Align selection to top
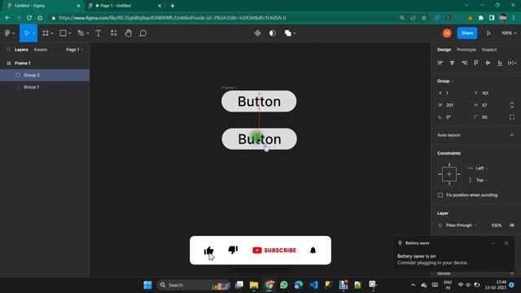521x293 pixels. 475,63
